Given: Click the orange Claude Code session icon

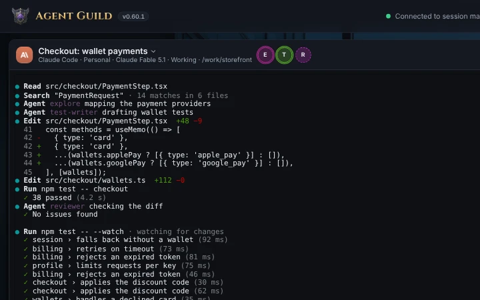Looking at the screenshot, I should (25, 55).
